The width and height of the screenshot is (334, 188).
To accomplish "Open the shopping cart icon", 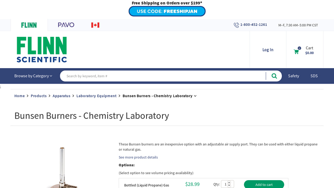I will pos(296,51).
